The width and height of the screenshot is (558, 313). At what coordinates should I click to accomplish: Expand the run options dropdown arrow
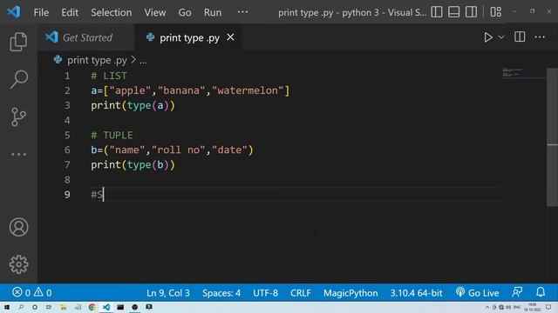[501, 37]
